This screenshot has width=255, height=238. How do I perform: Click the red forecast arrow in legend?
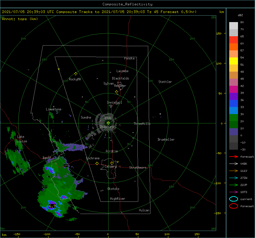tap(233, 156)
